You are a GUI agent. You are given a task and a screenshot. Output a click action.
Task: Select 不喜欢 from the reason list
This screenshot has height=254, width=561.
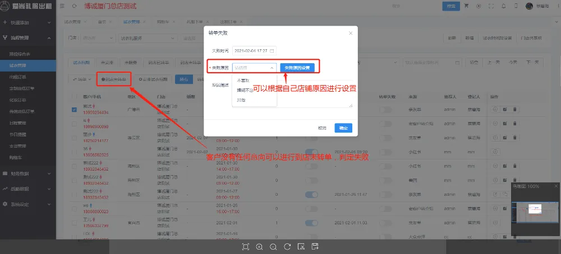point(243,81)
